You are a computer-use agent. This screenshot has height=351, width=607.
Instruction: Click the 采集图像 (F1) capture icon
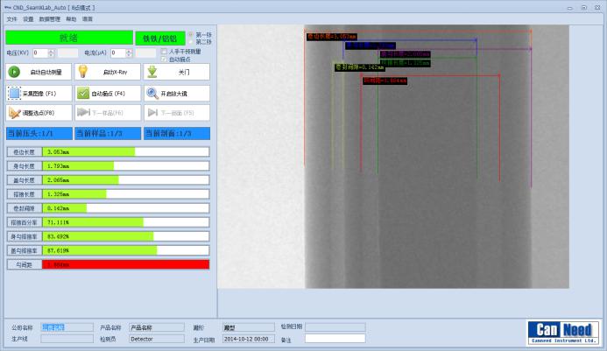[x=16, y=93]
